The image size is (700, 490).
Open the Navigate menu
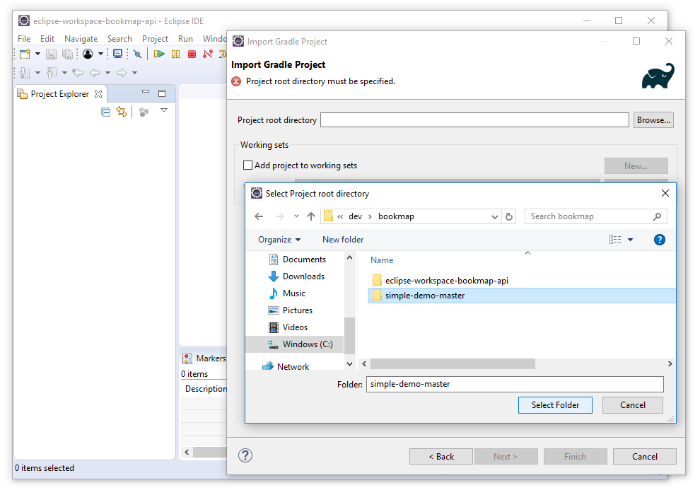point(81,39)
